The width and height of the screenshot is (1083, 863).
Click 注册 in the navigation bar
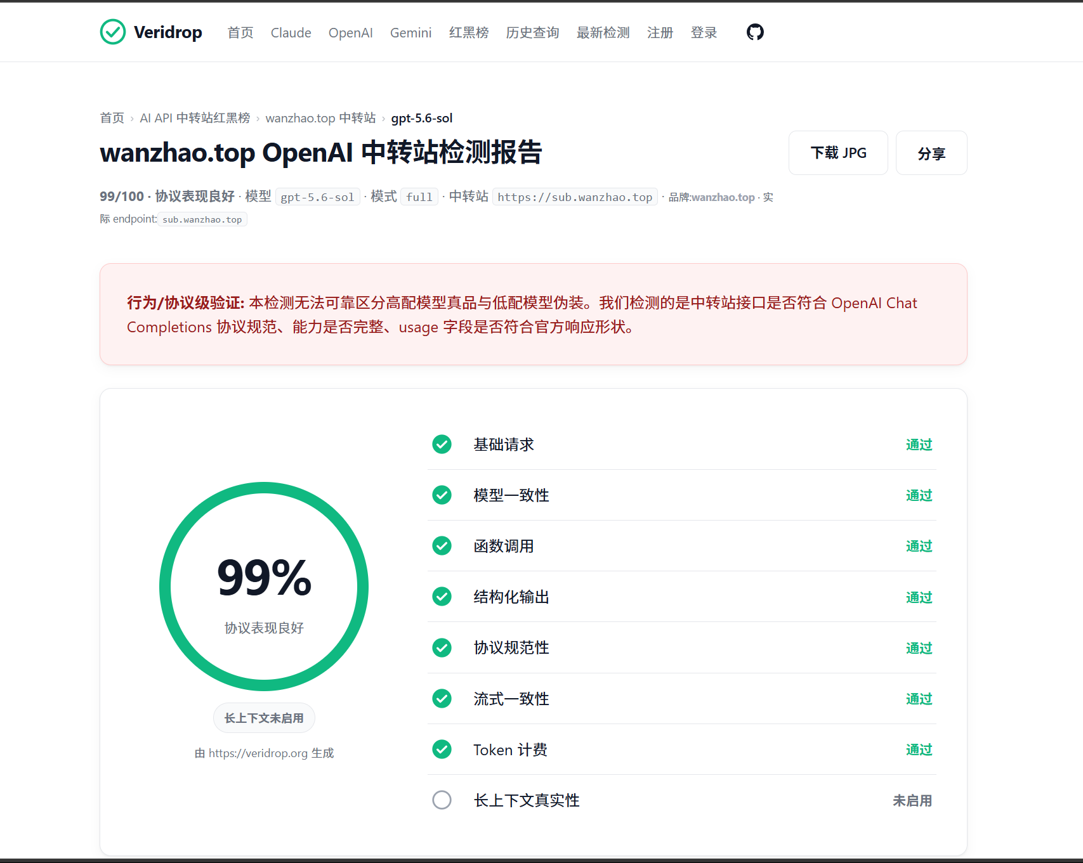pos(660,32)
